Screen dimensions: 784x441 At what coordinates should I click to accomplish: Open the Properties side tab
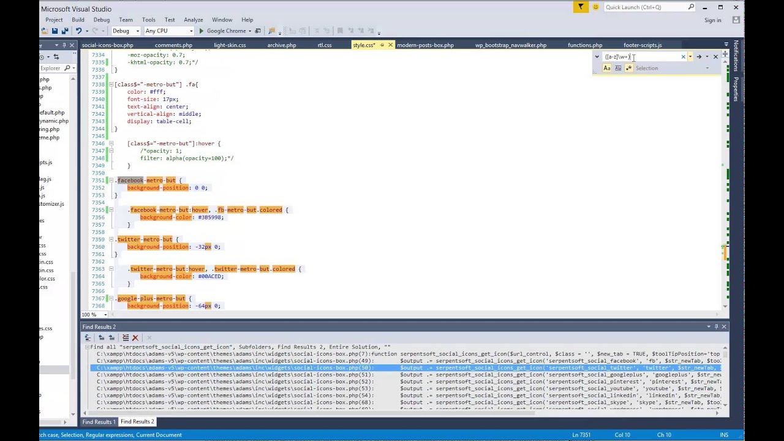[736, 89]
